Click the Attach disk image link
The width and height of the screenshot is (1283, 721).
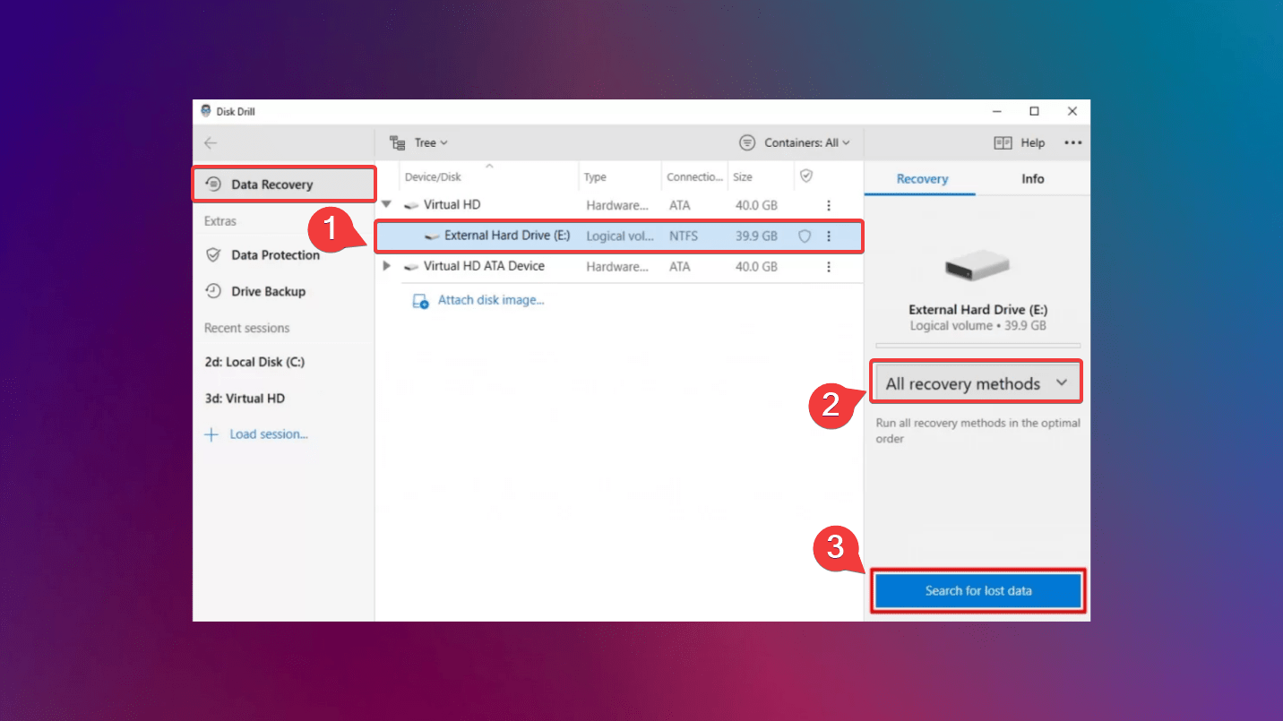coord(491,300)
